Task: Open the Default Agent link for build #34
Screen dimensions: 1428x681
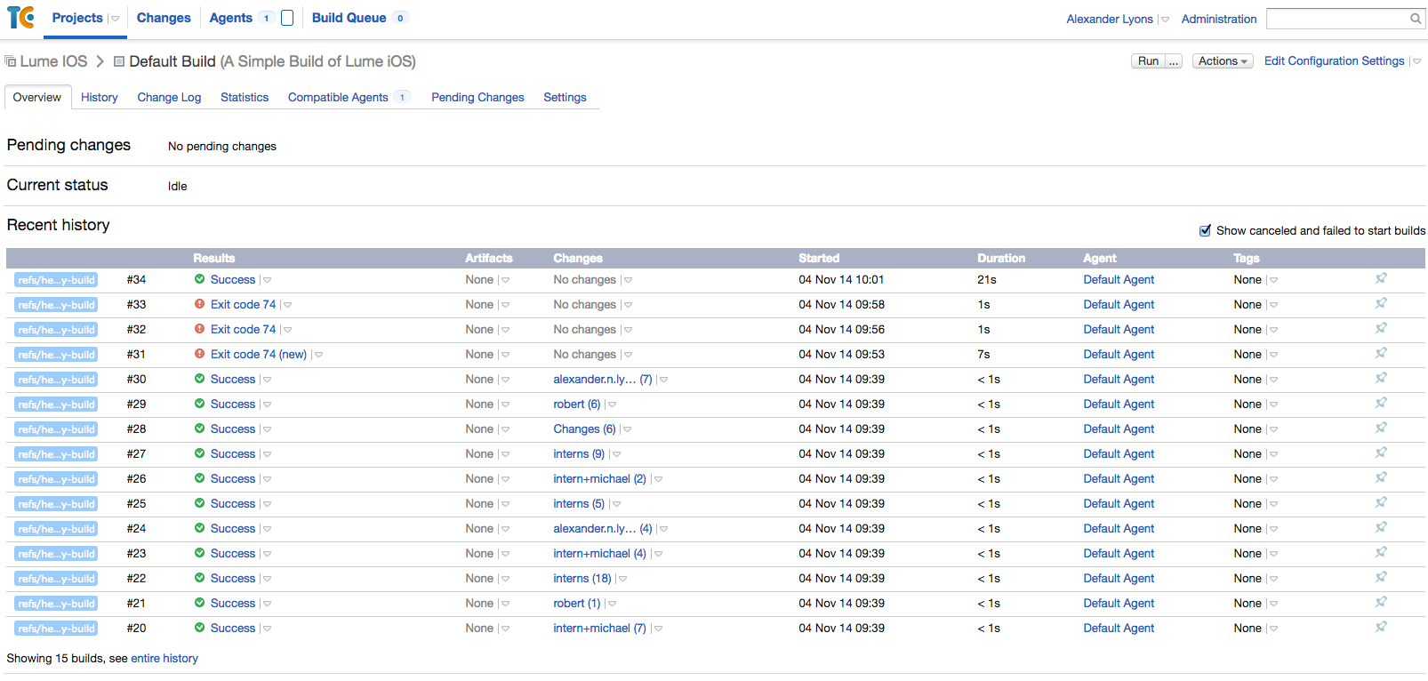Action: pos(1119,280)
